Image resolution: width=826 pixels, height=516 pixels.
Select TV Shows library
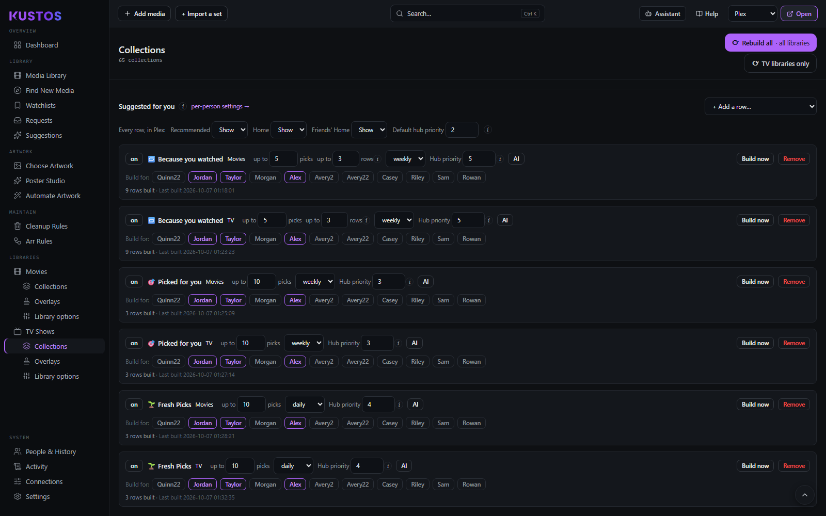pos(40,331)
